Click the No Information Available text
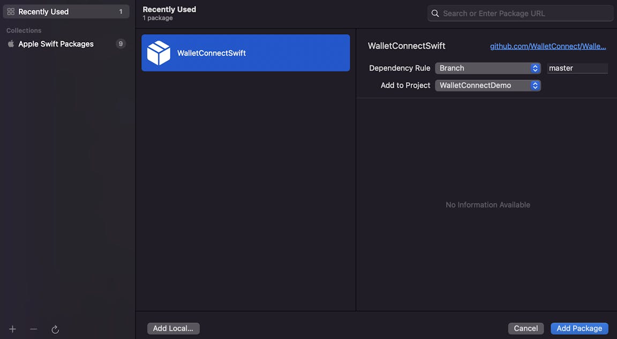The image size is (617, 339). [x=487, y=205]
